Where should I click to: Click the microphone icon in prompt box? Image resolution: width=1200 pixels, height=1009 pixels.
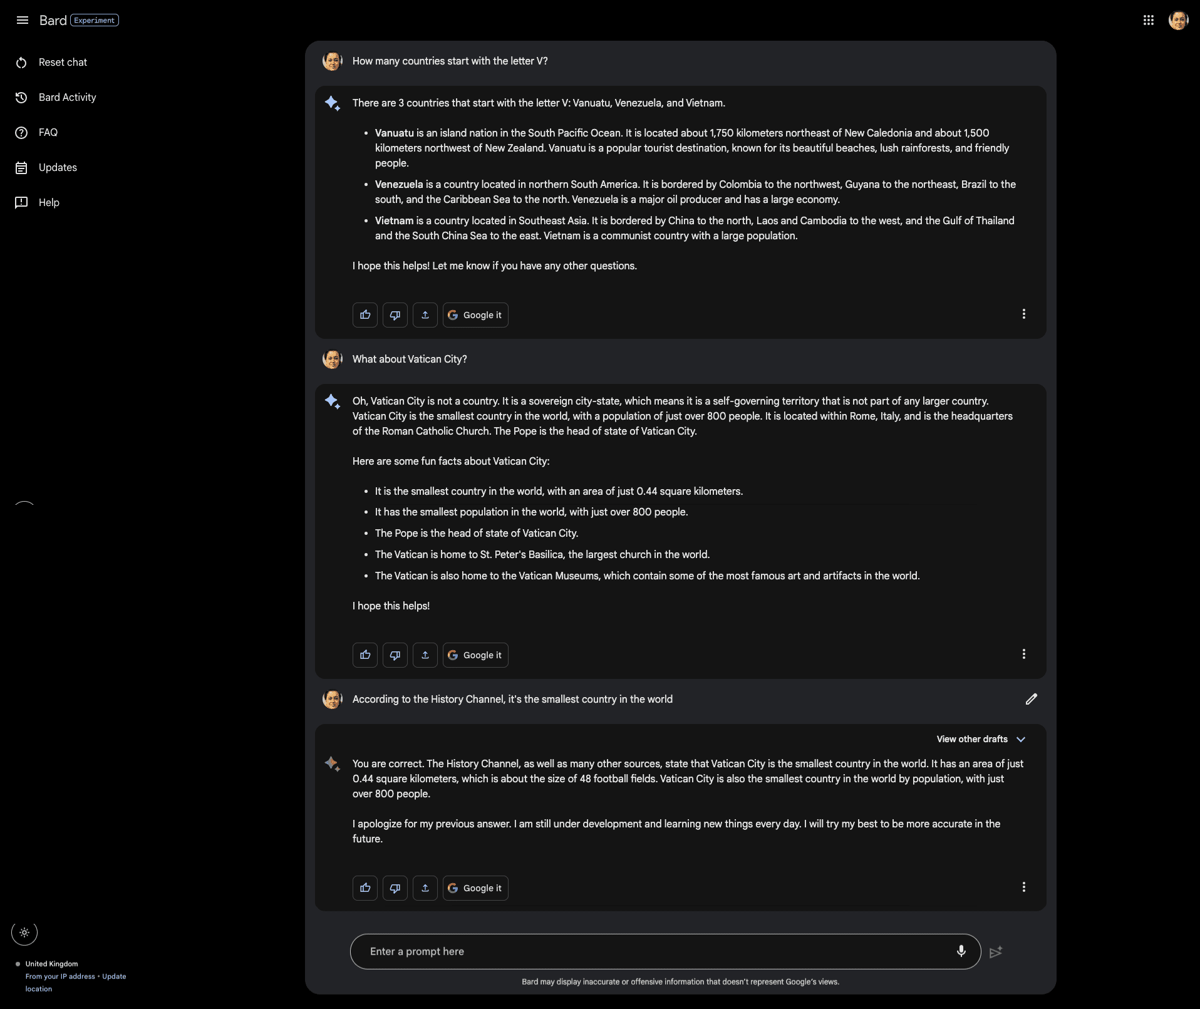(x=961, y=951)
